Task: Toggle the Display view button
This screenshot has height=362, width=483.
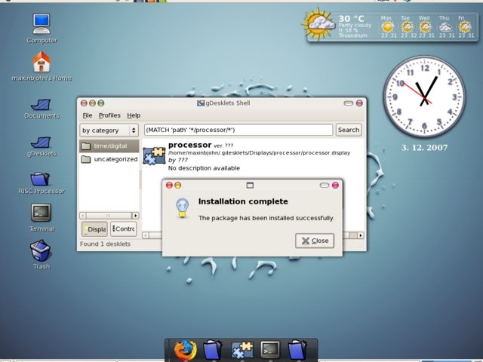Action: (94, 229)
